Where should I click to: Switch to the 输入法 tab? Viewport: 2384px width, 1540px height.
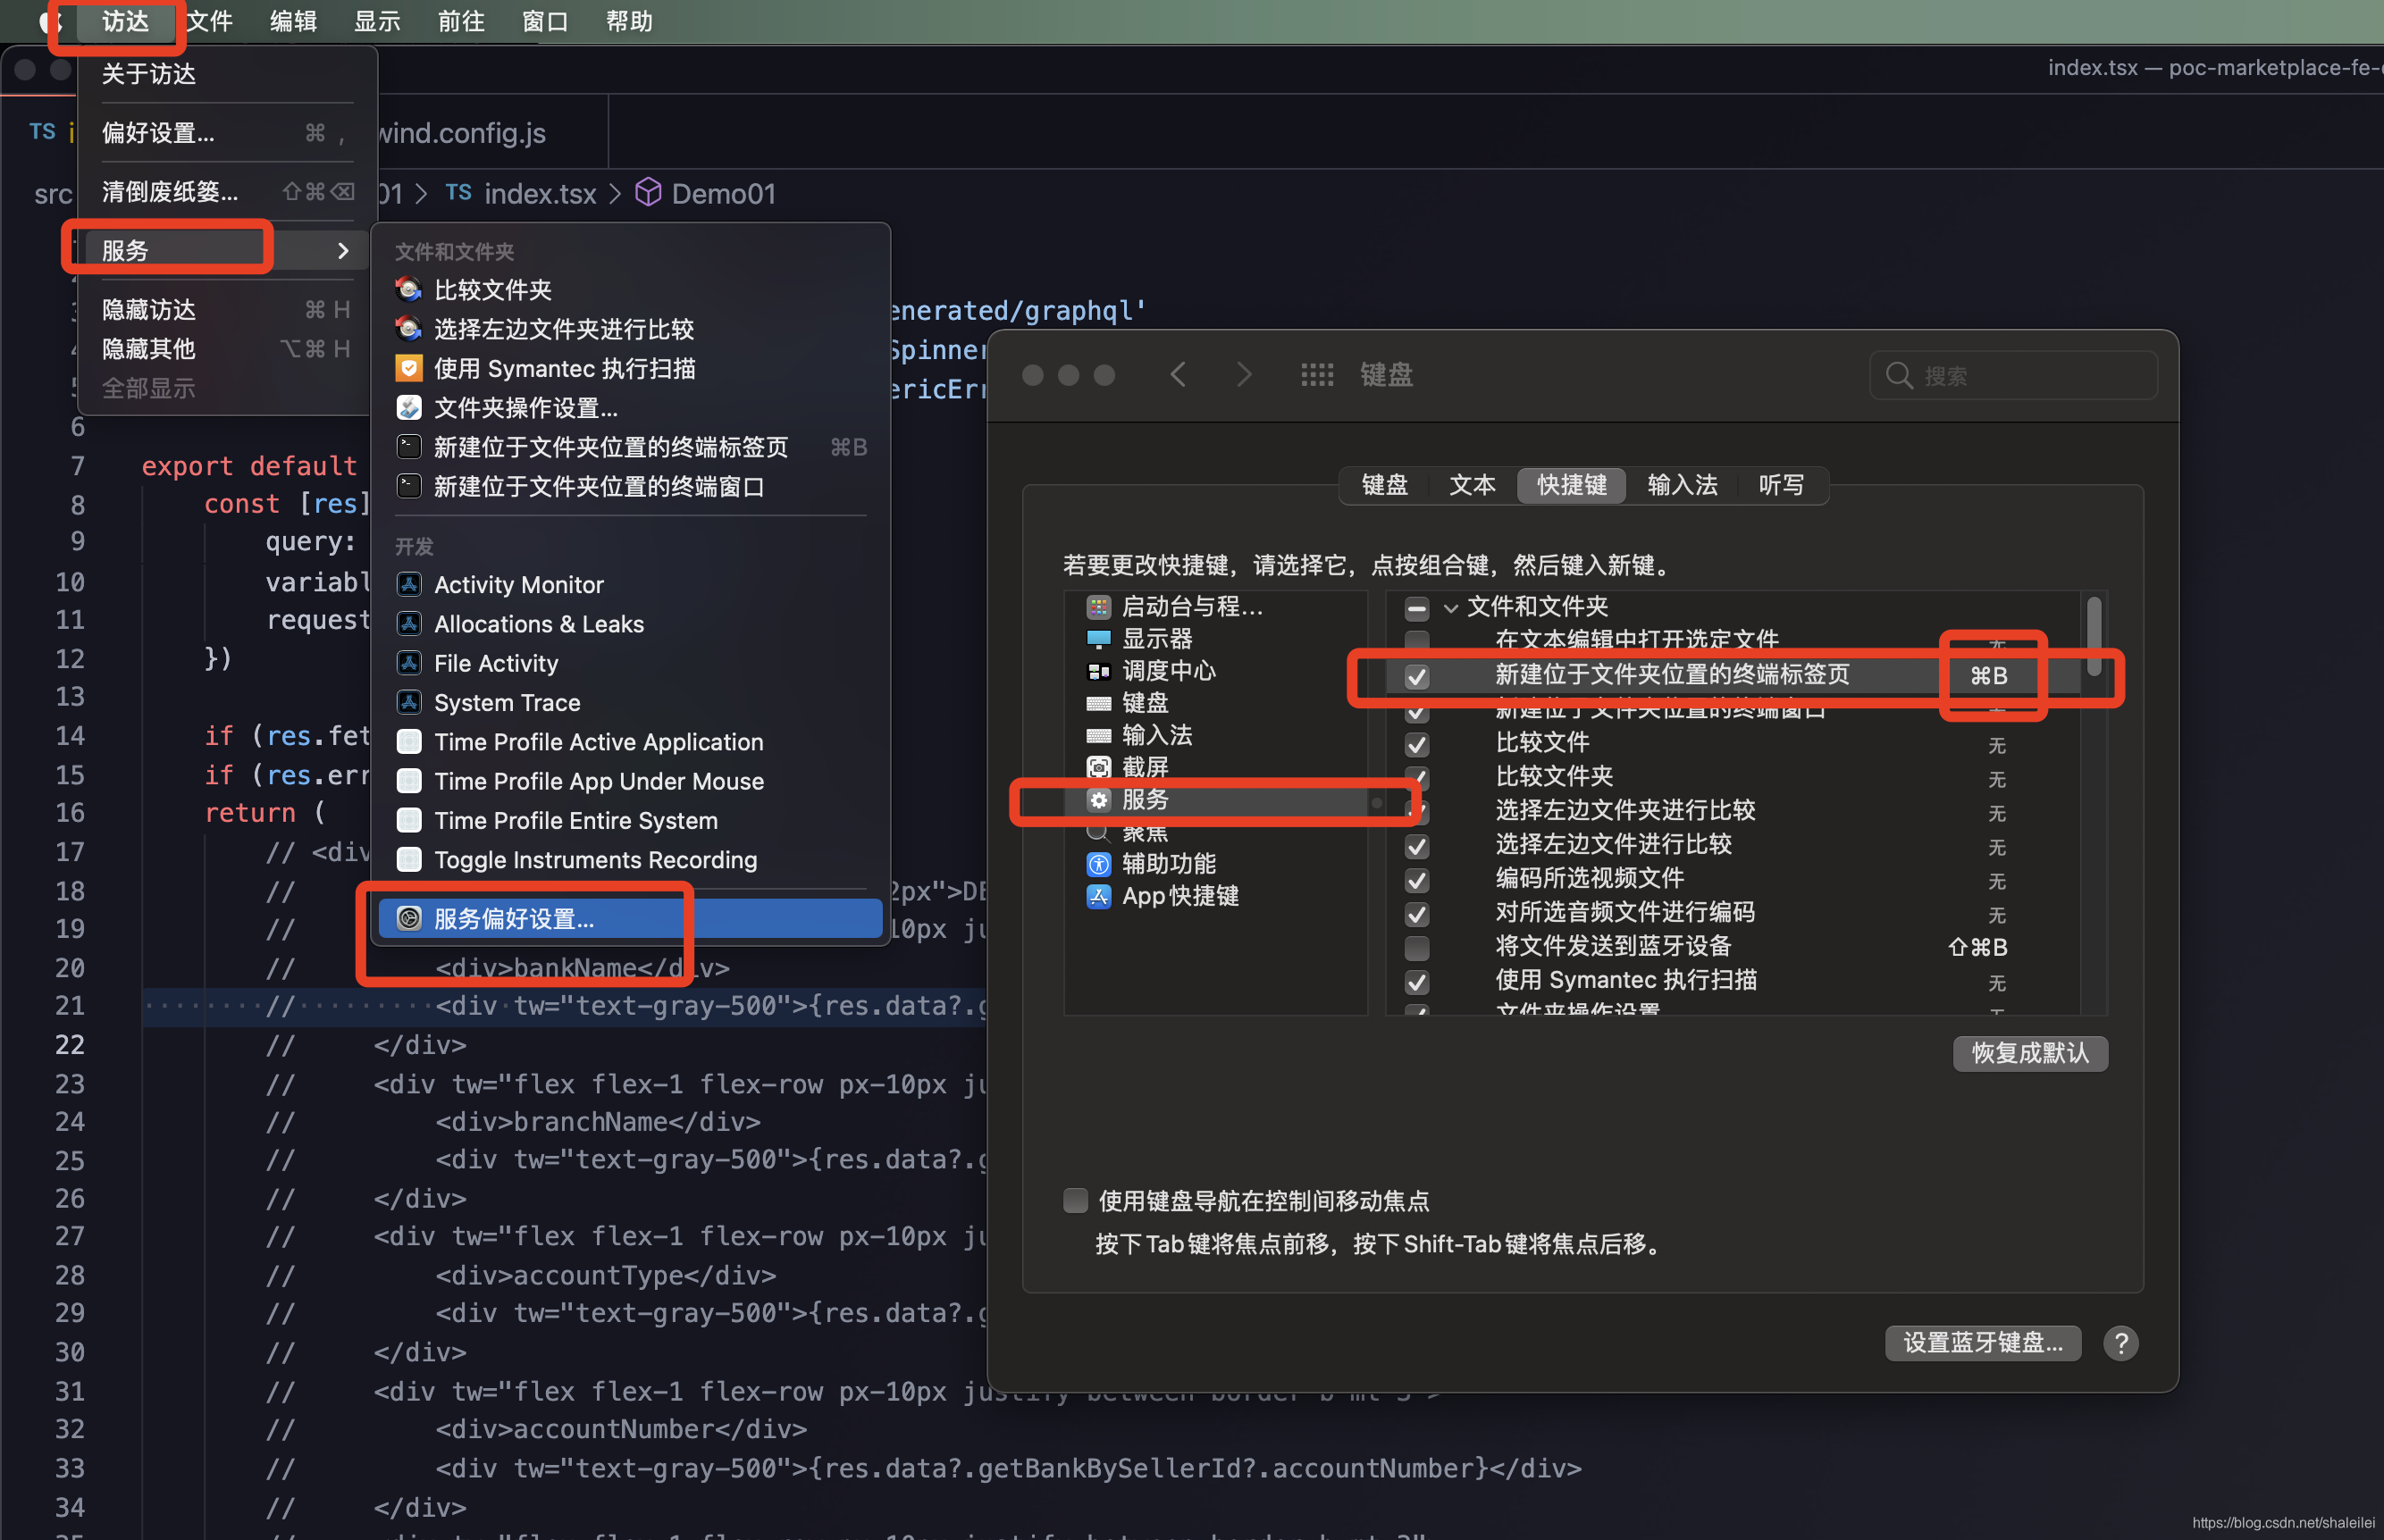pos(1682,485)
